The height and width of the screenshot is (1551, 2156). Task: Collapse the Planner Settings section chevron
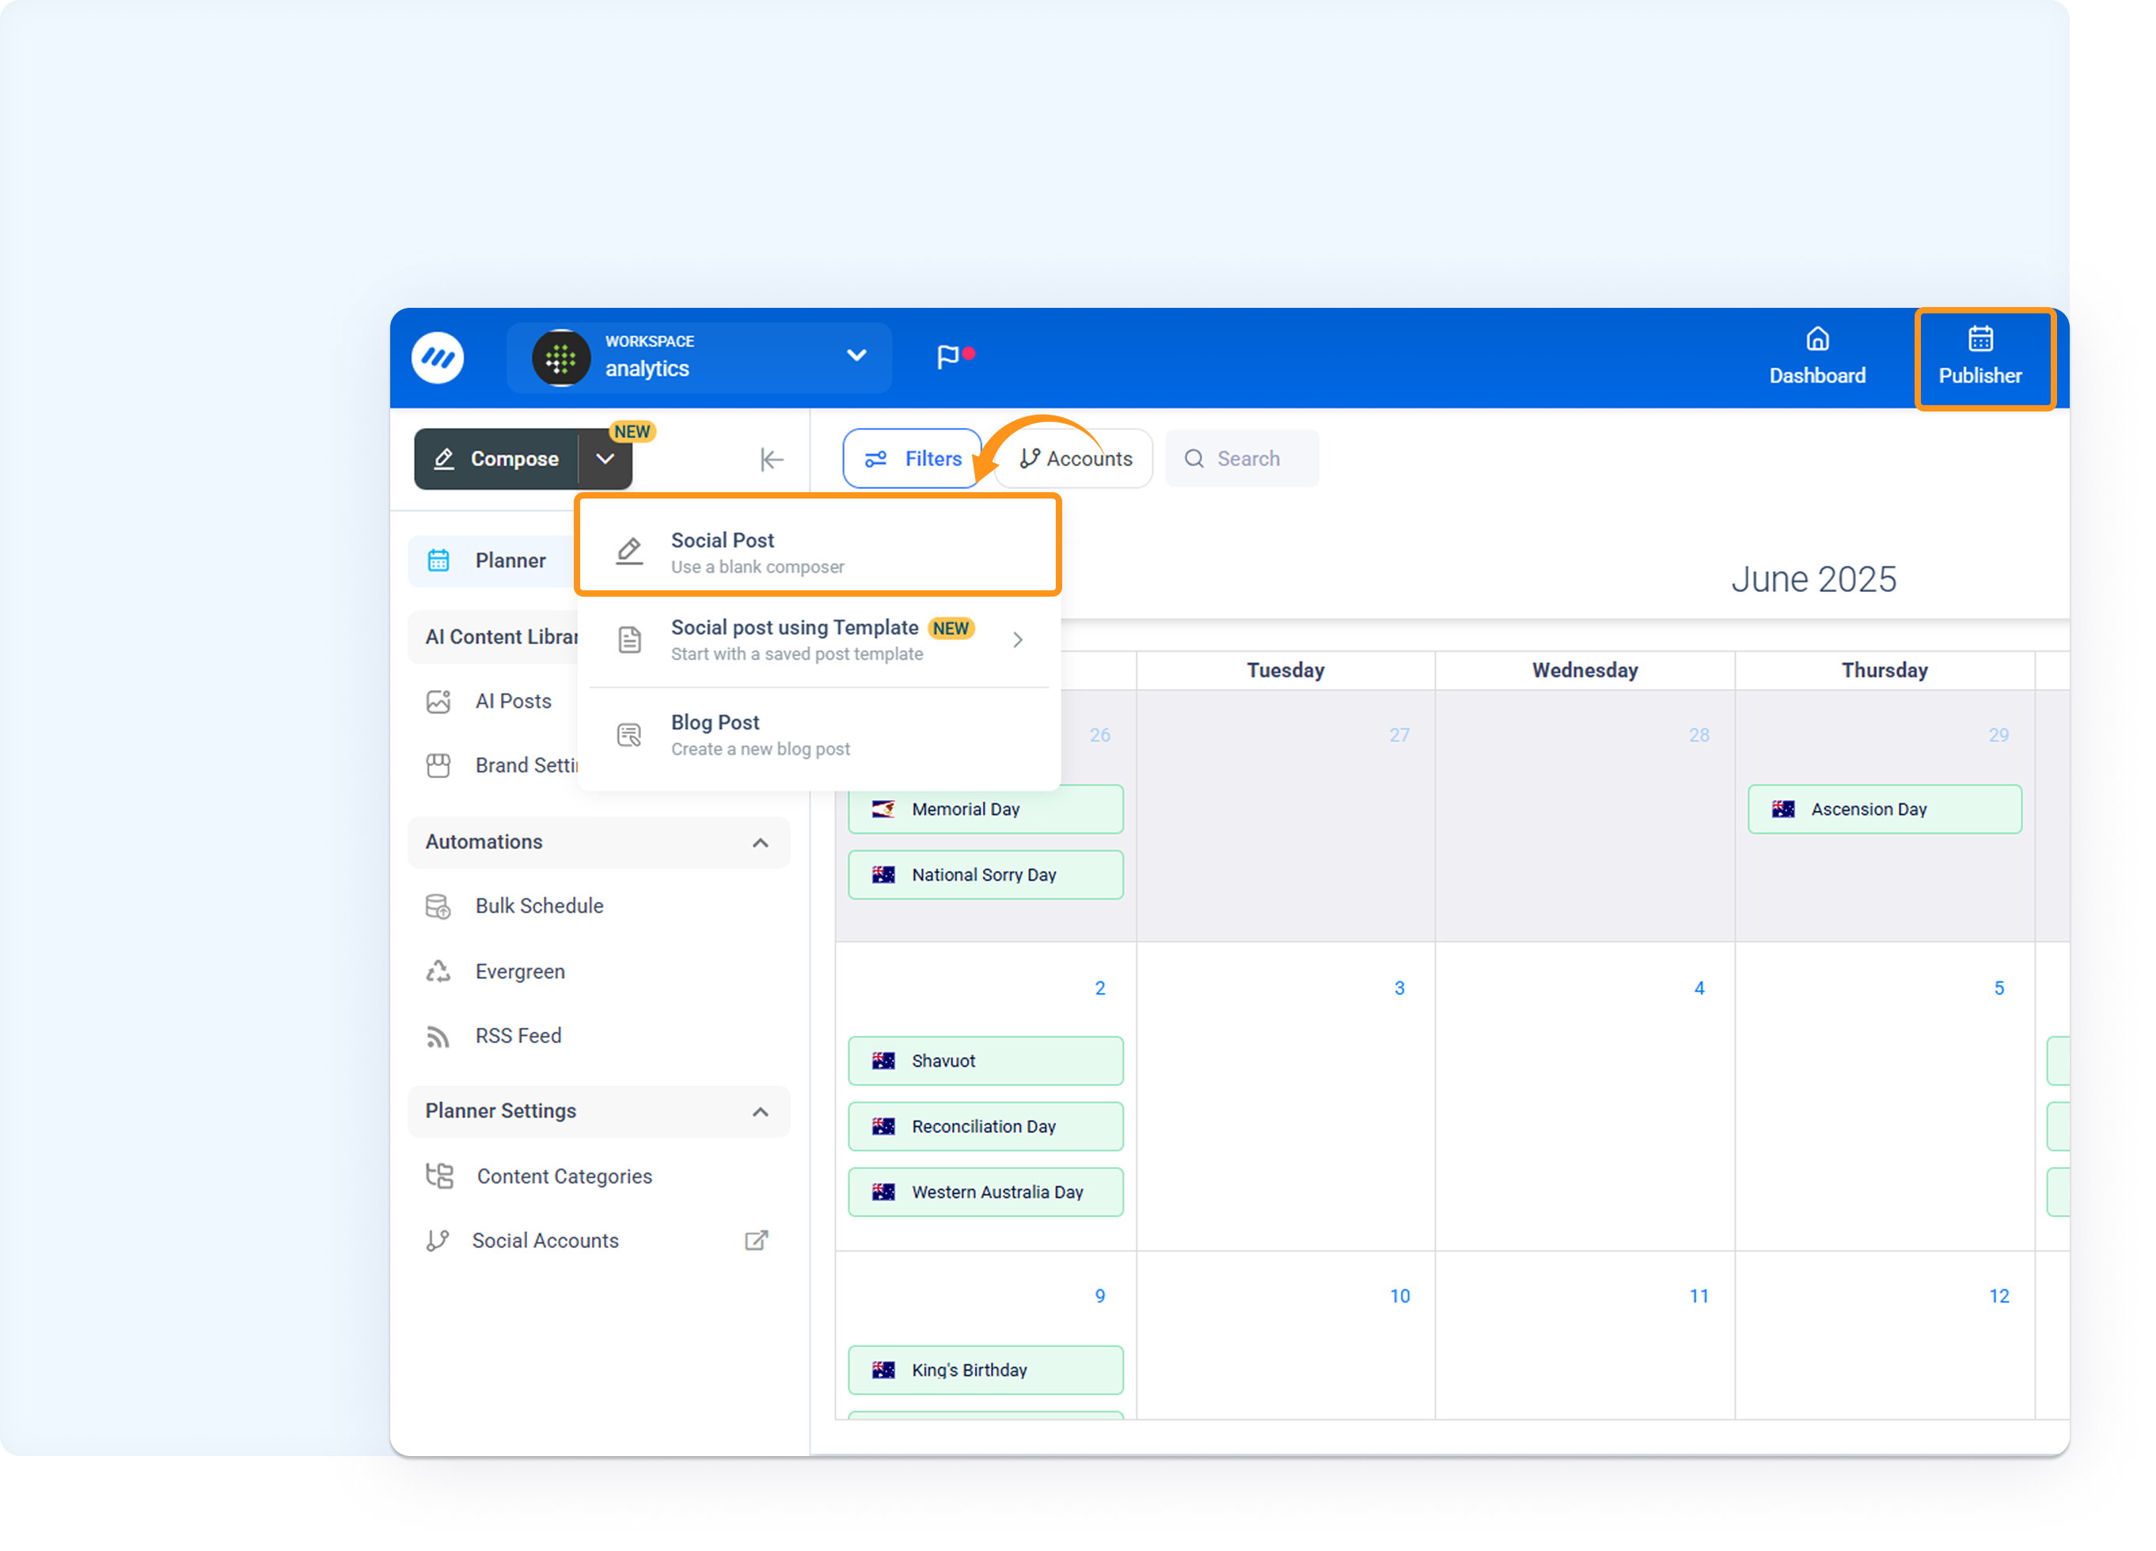(x=760, y=1112)
